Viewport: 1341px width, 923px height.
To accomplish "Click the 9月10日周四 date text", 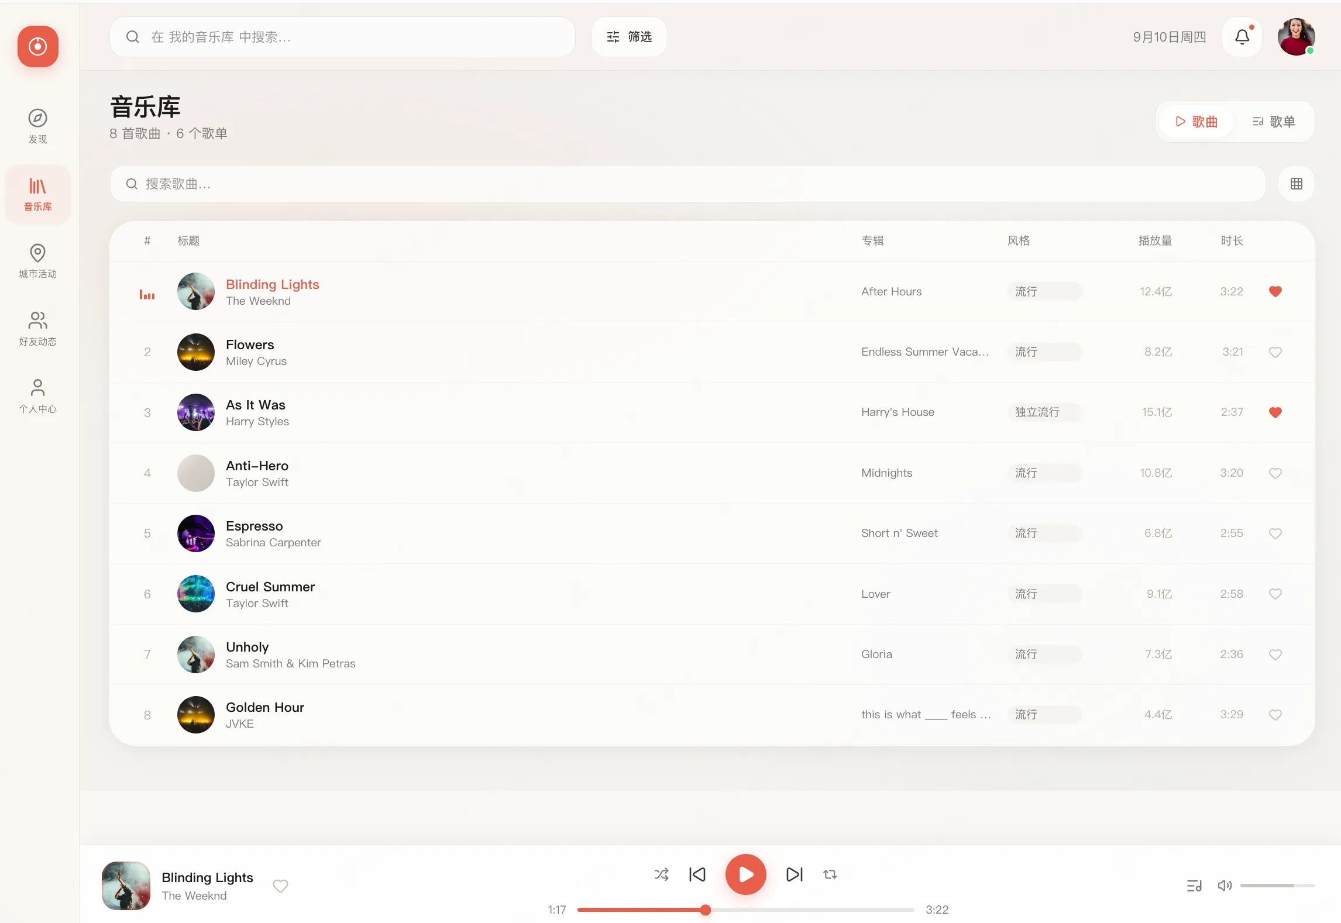I will point(1169,37).
